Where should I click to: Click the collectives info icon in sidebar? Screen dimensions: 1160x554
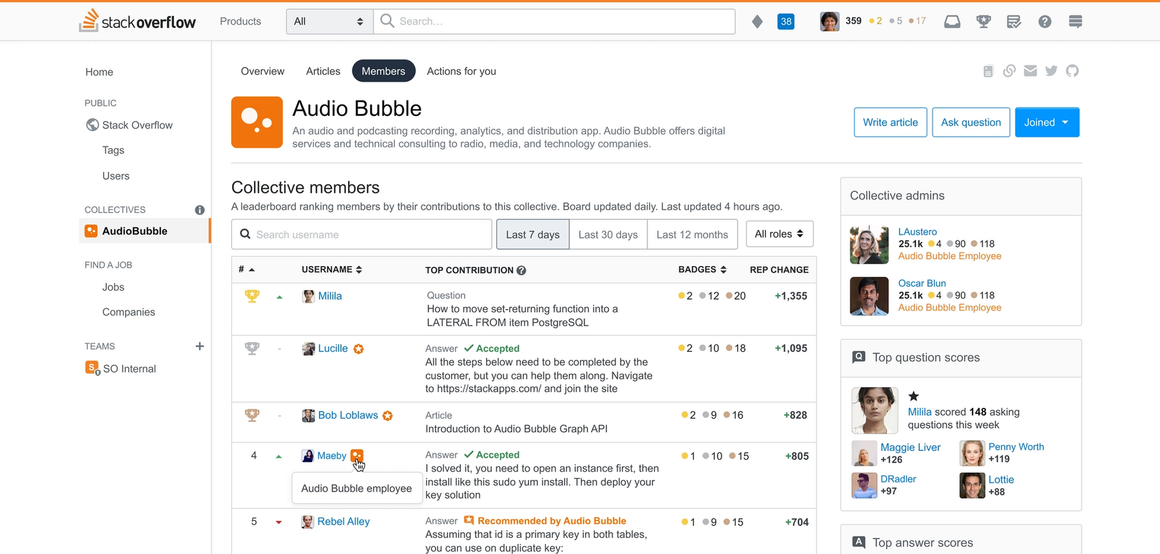tap(200, 210)
